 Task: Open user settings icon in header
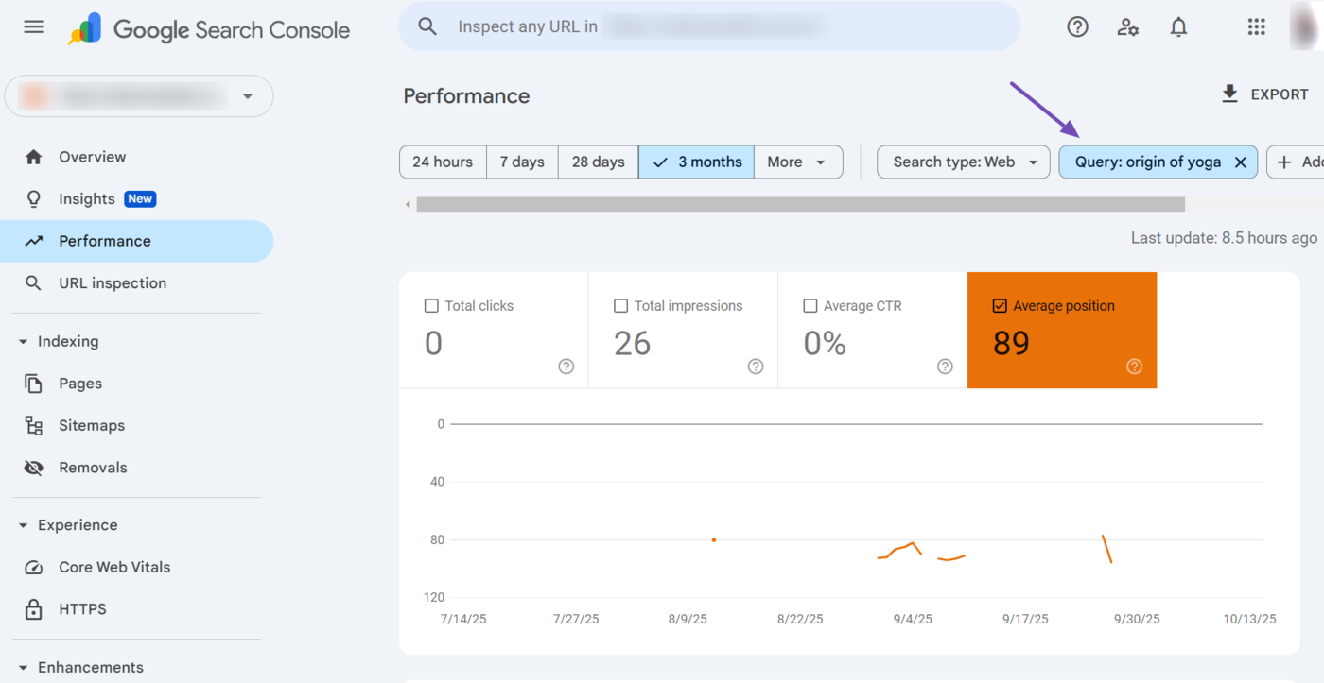tap(1127, 27)
